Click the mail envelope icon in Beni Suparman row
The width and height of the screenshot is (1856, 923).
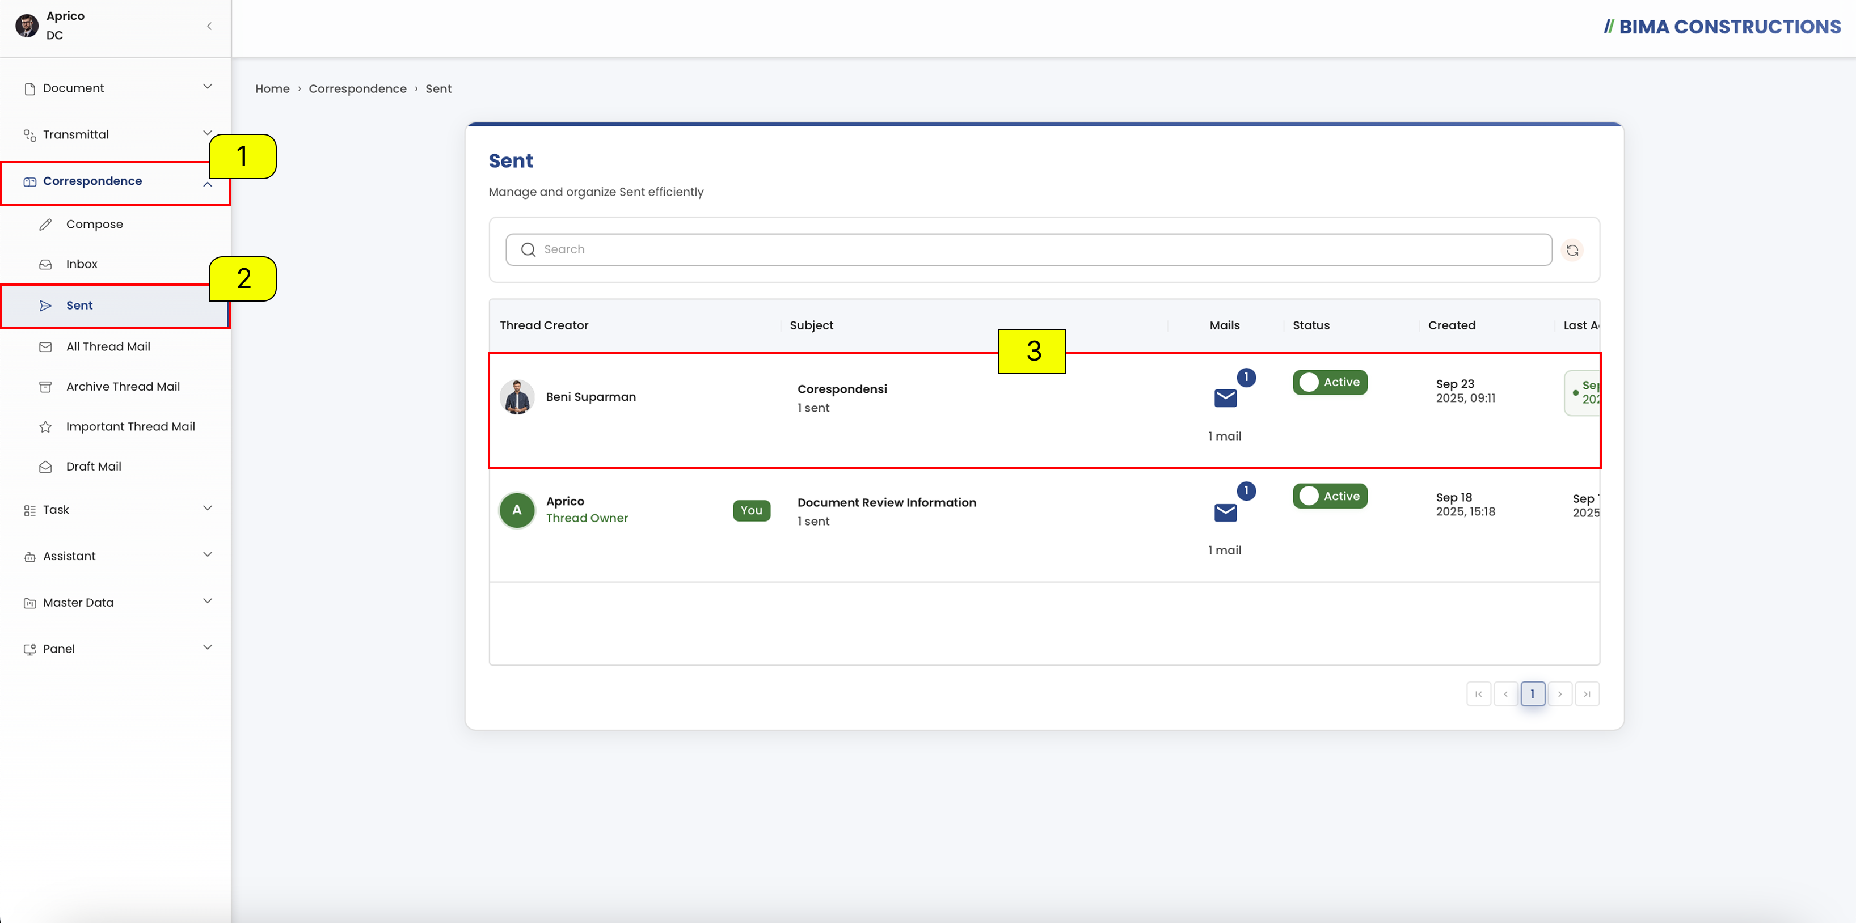[1225, 397]
